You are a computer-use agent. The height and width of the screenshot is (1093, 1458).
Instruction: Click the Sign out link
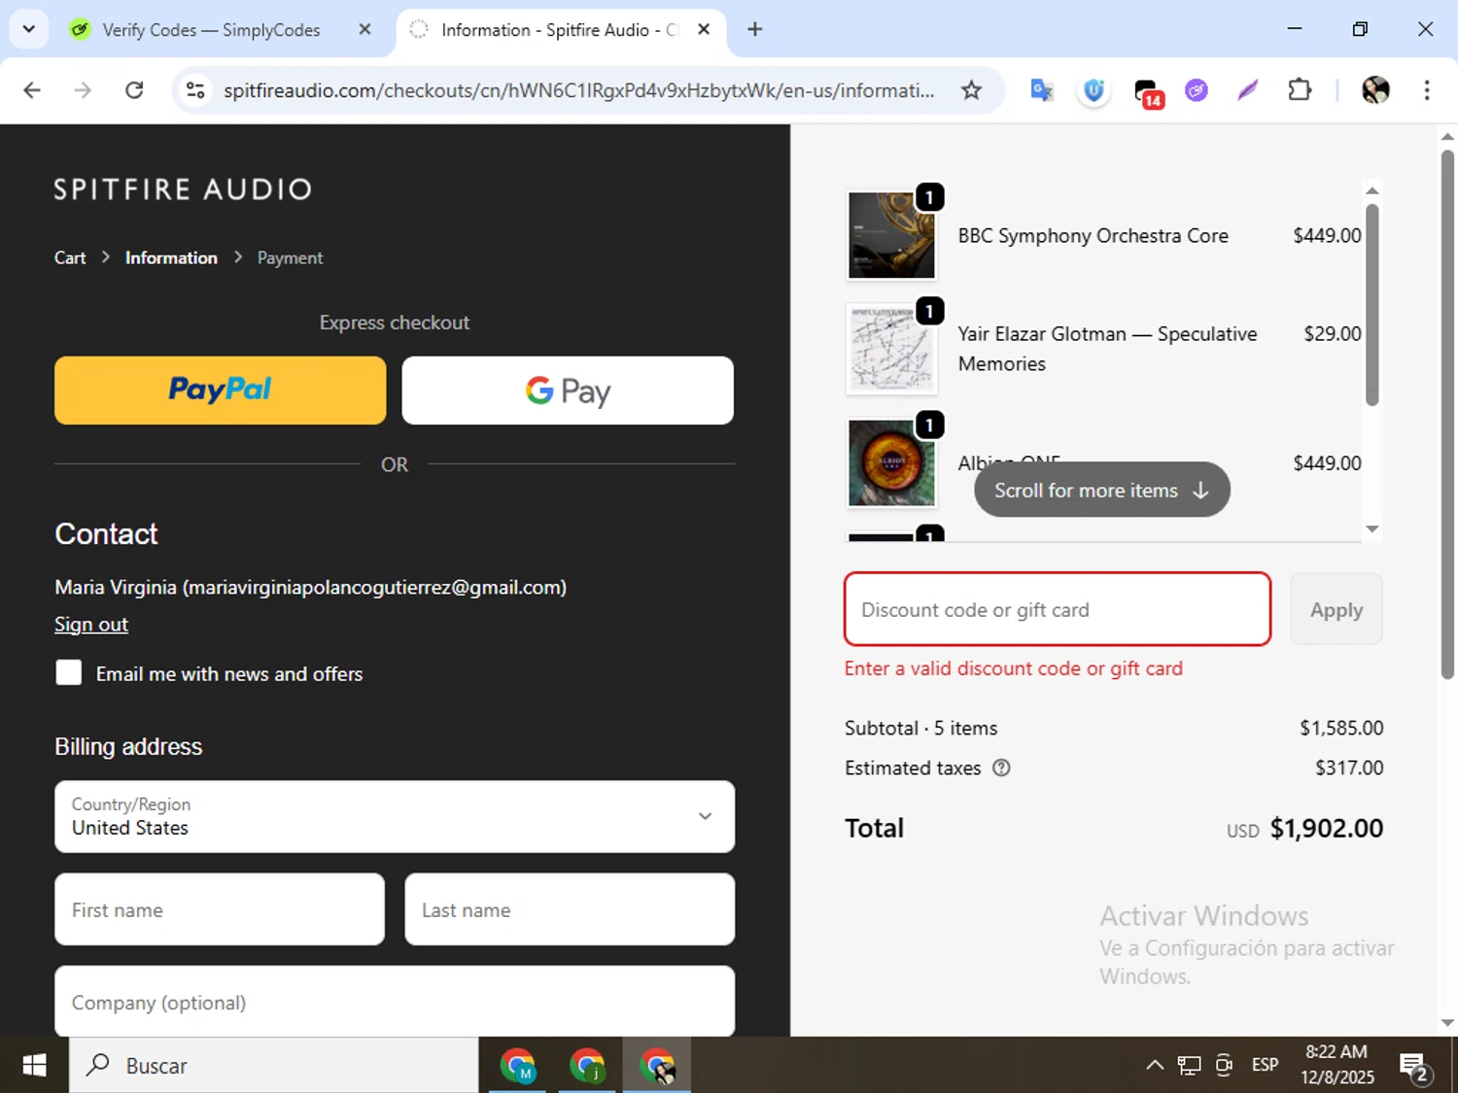(x=91, y=624)
